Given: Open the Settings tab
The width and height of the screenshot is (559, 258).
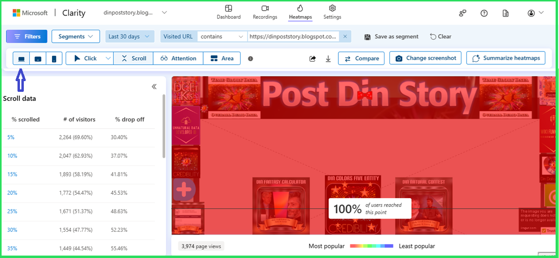Looking at the screenshot, I should 332,12.
